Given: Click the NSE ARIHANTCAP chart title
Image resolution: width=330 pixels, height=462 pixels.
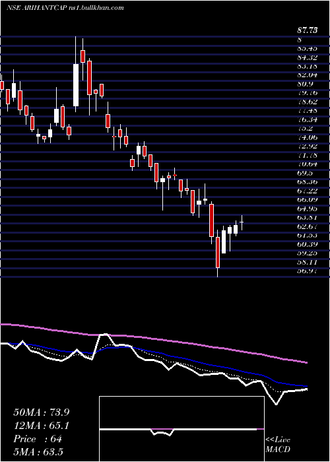Looking at the screenshot, I should coord(65,8).
